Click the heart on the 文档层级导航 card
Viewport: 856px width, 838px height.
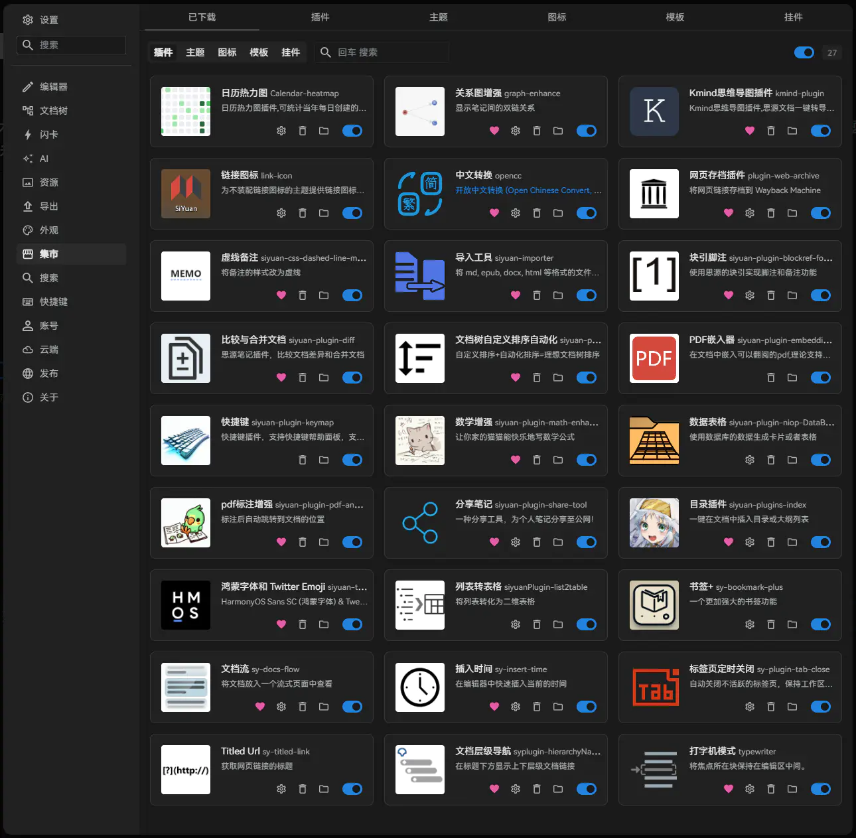(494, 789)
